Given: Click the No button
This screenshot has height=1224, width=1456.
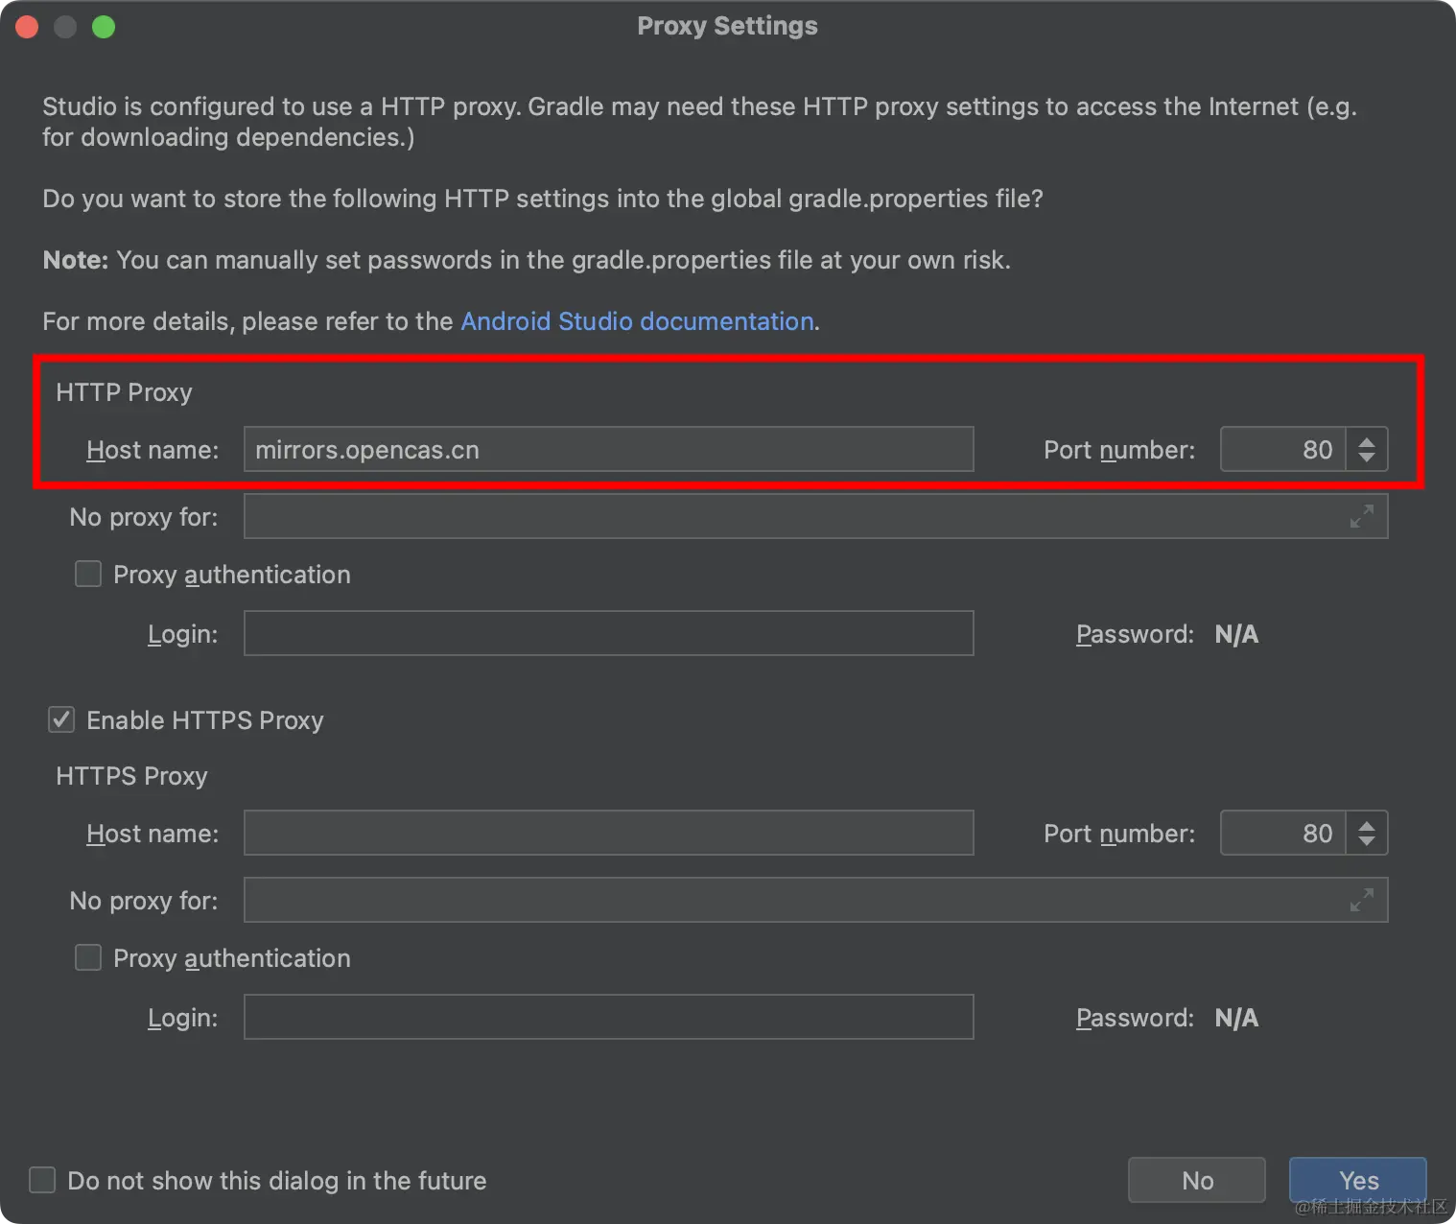Looking at the screenshot, I should [x=1197, y=1180].
